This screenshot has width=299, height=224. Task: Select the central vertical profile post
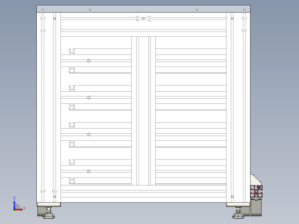coord(143,111)
